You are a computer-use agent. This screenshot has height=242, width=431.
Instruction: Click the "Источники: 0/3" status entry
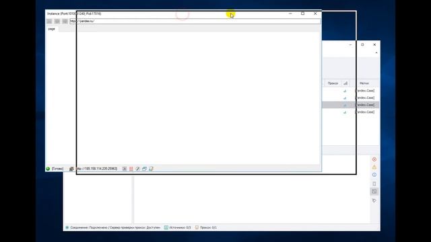tap(178, 227)
